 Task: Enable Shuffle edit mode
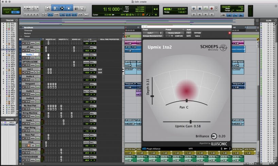7,9
